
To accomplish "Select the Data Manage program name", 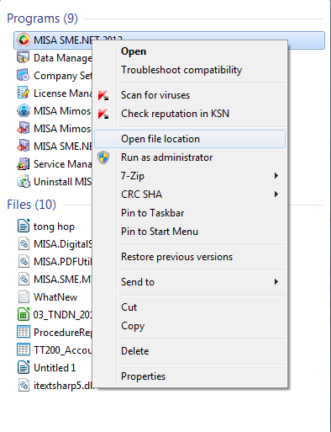I will point(63,58).
